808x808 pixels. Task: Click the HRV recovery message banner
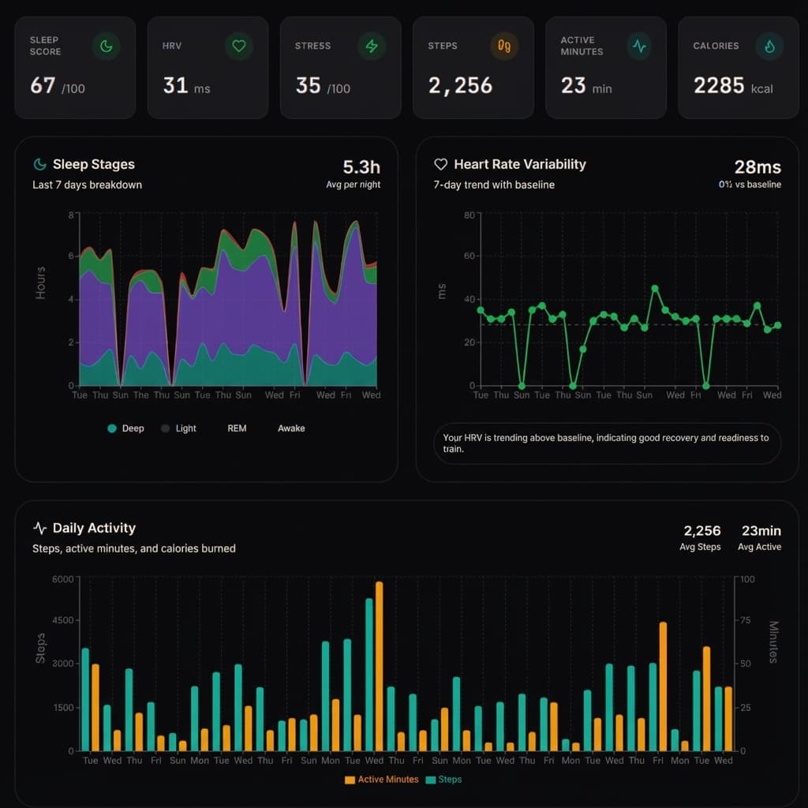(608, 443)
